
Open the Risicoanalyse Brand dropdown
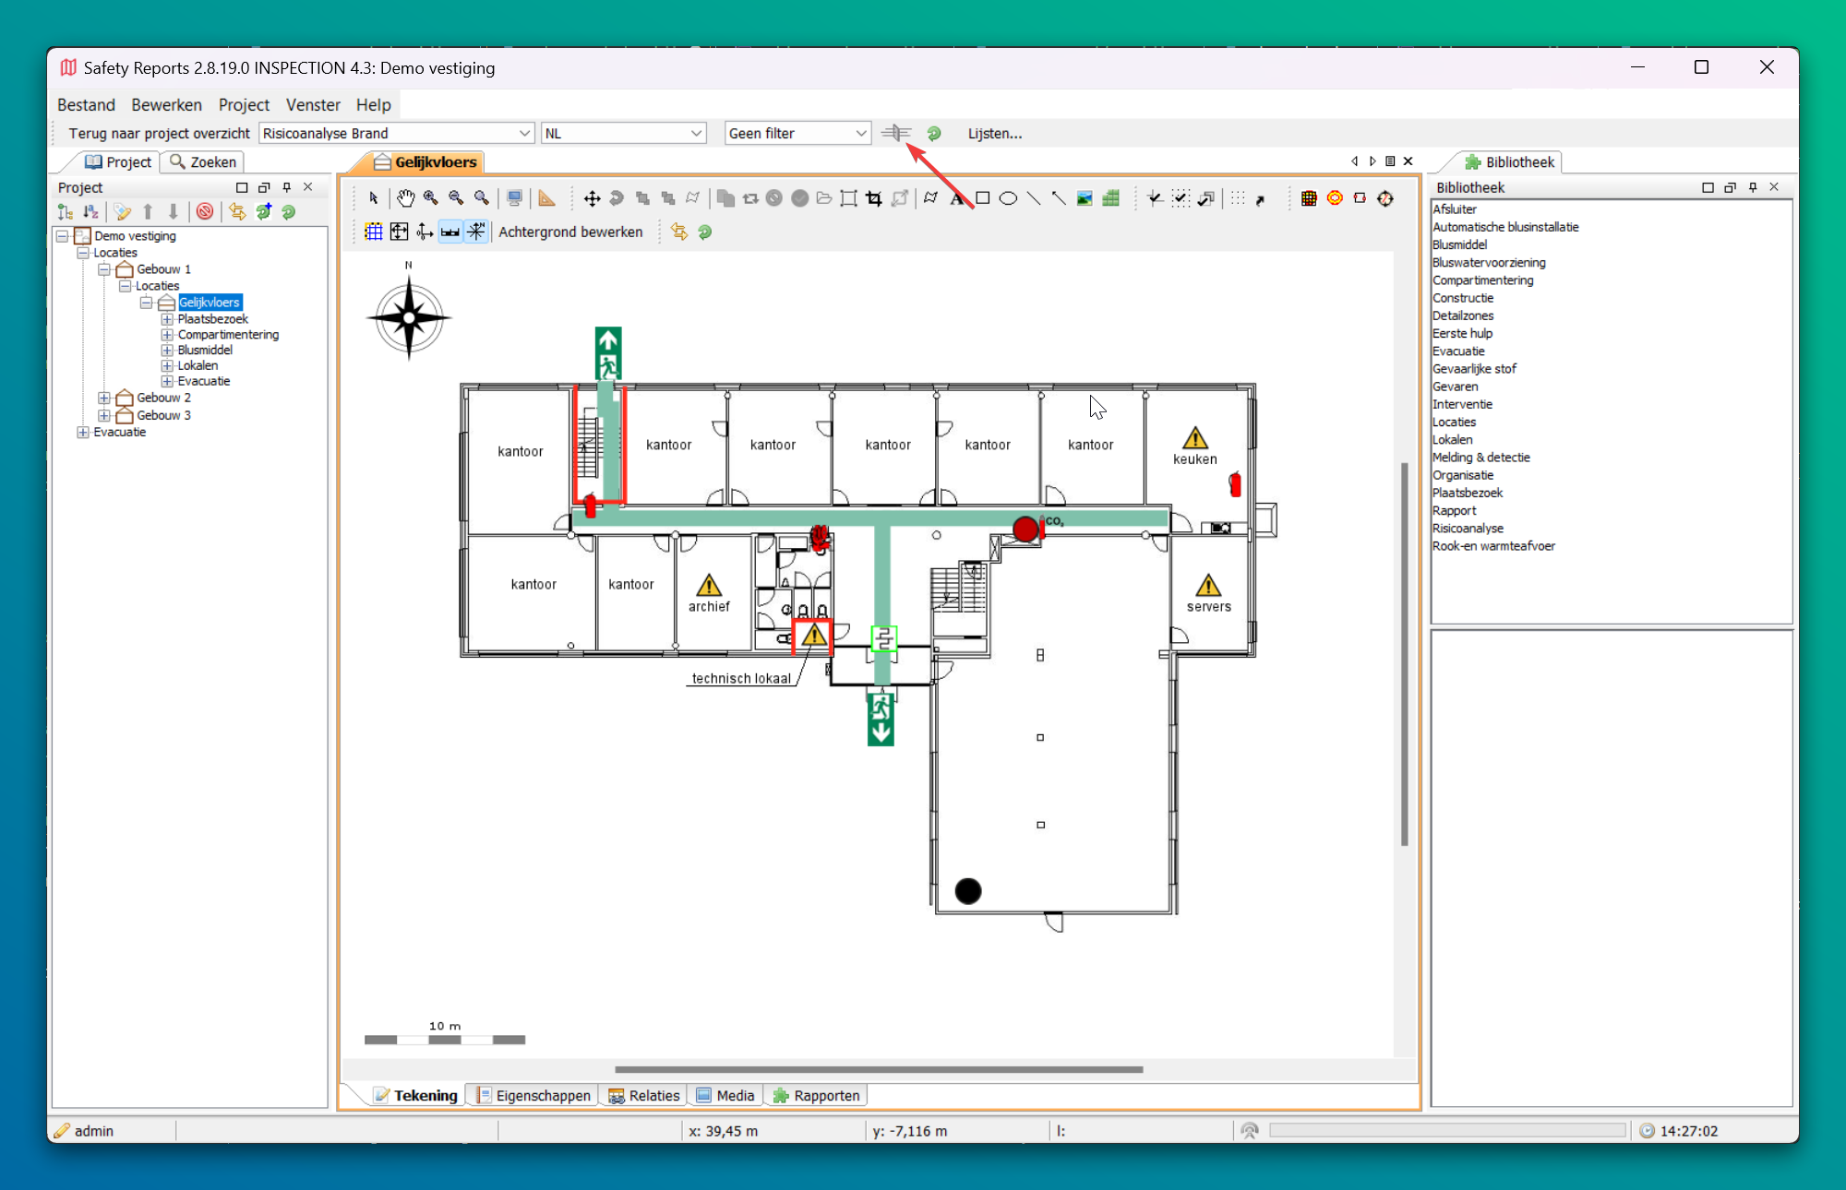tap(524, 134)
